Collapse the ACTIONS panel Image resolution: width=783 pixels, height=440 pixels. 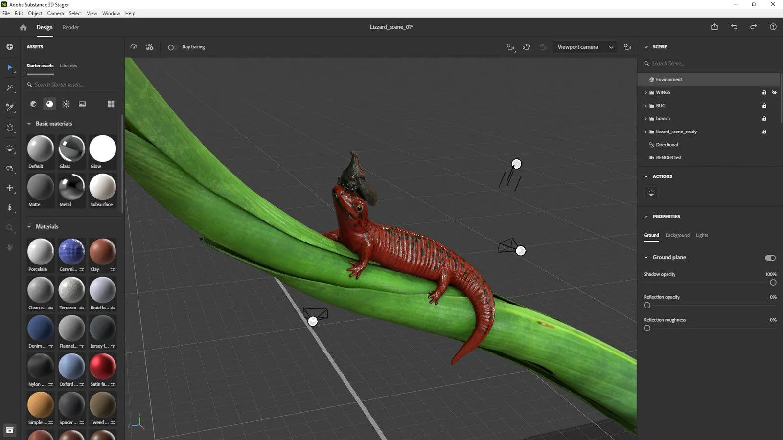[x=646, y=176]
